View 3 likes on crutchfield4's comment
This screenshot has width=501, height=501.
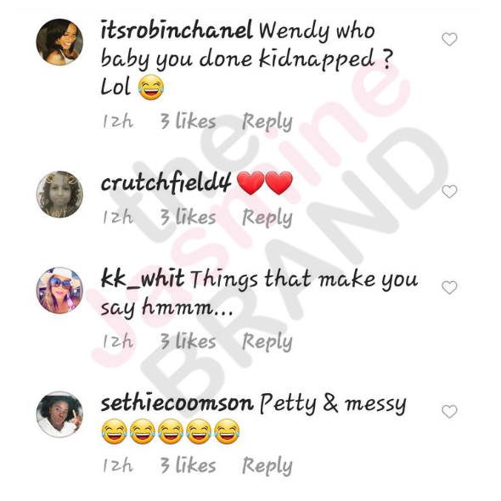tap(188, 217)
